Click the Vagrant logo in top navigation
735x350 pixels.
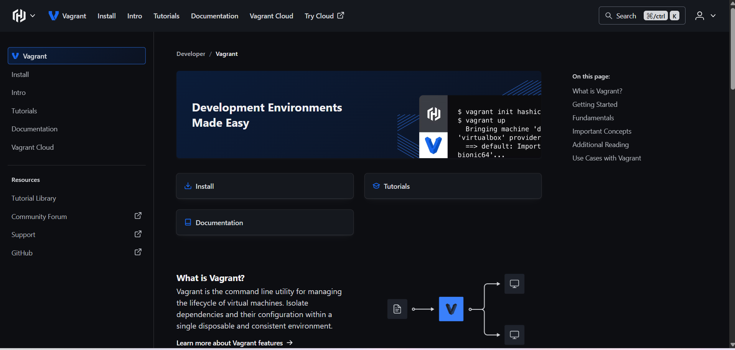[x=53, y=16]
